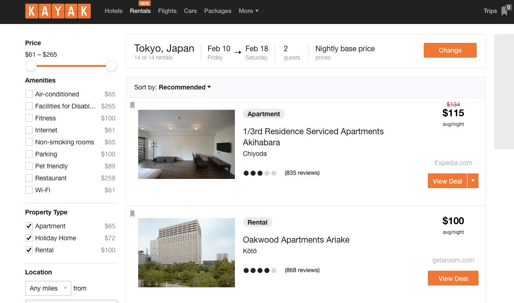Enable the Wi-Fi amenity filter
This screenshot has height=303, width=514.
(x=29, y=190)
